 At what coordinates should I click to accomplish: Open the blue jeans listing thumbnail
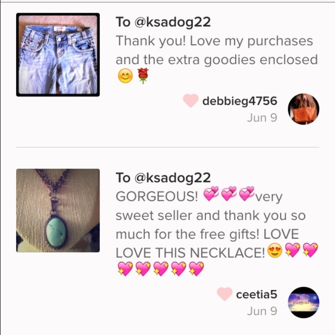pos(58,55)
